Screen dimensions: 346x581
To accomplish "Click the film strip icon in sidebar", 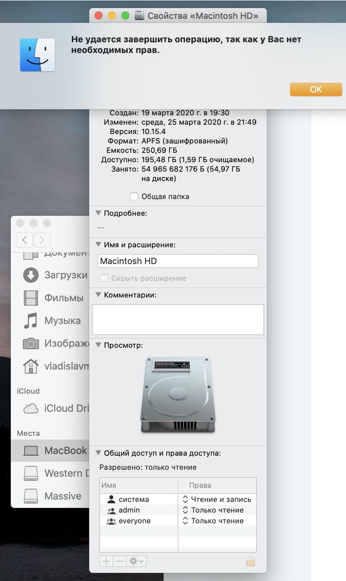I will [30, 298].
